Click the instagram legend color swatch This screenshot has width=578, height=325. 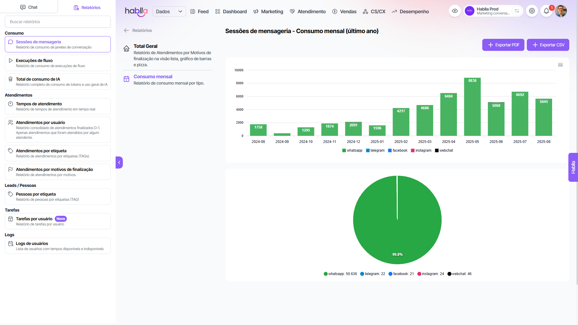coord(413,150)
